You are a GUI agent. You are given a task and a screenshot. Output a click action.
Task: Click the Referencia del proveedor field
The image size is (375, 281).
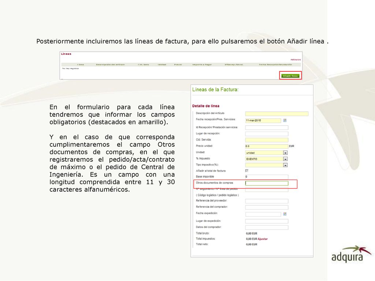(x=267, y=201)
